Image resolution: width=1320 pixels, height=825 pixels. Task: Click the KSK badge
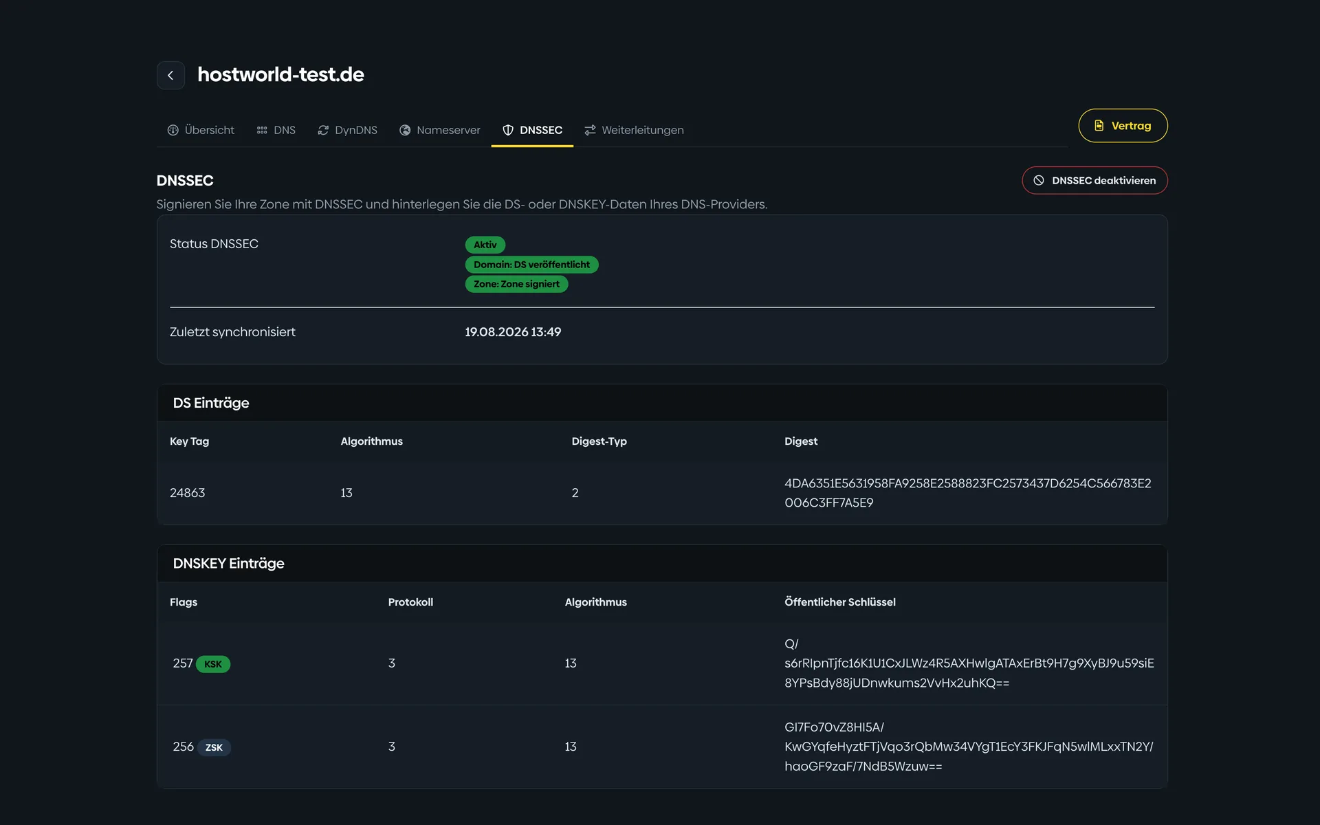point(213,664)
